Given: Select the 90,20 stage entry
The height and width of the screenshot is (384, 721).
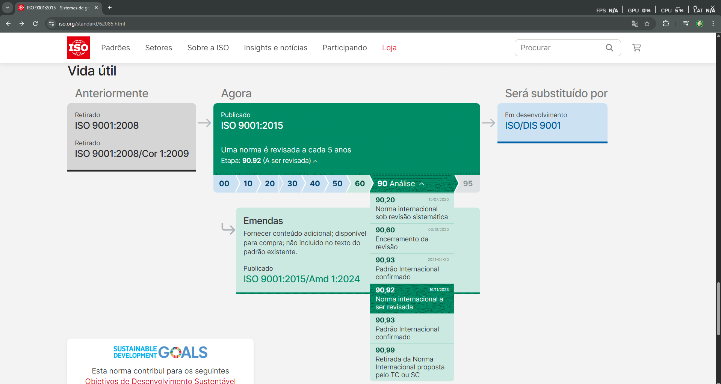Looking at the screenshot, I should [412, 208].
